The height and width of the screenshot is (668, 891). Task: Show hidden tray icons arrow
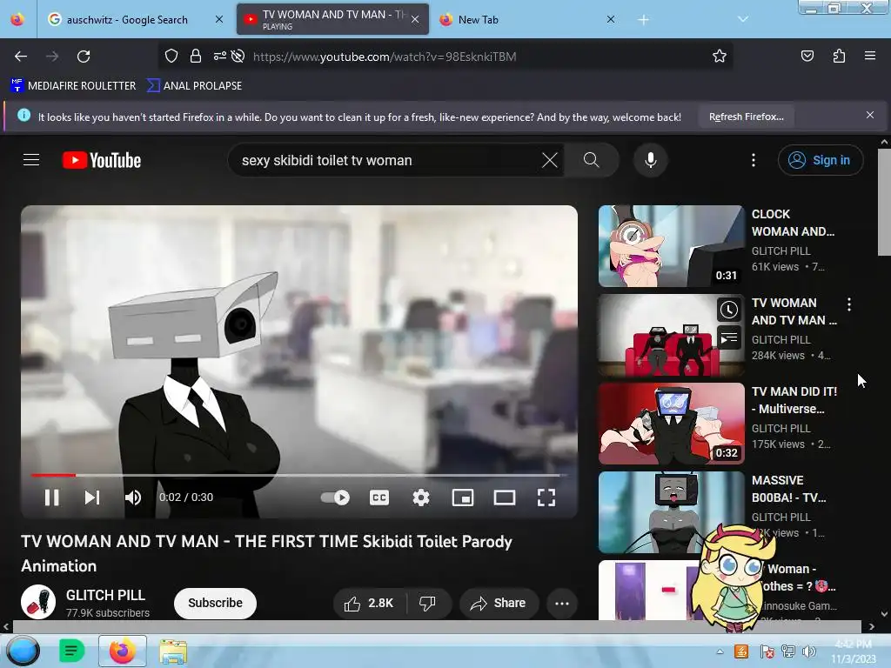pos(720,651)
